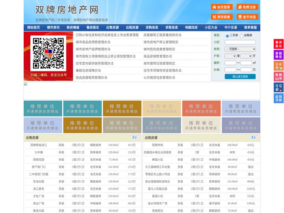Click the 双牌房地产网 site logo
Image resolution: width=284 pixels, height=213 pixels.
67,10
